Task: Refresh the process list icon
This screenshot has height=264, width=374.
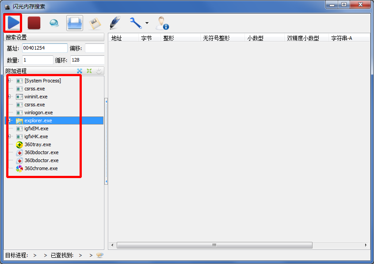Action: click(99, 71)
